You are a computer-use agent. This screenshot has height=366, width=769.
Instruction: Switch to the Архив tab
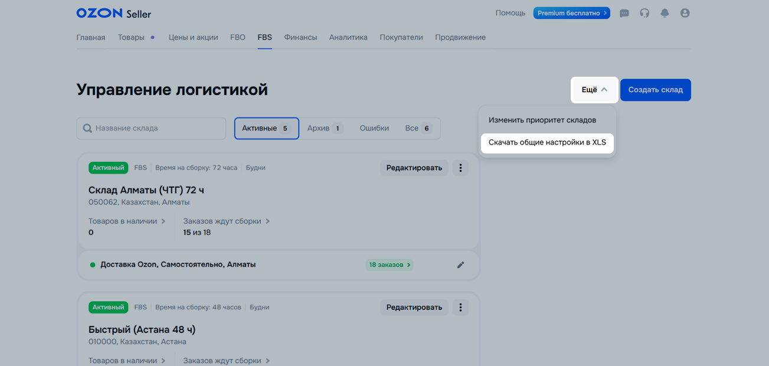click(x=325, y=128)
